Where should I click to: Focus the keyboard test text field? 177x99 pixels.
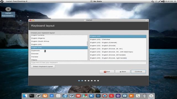click(x=88, y=62)
